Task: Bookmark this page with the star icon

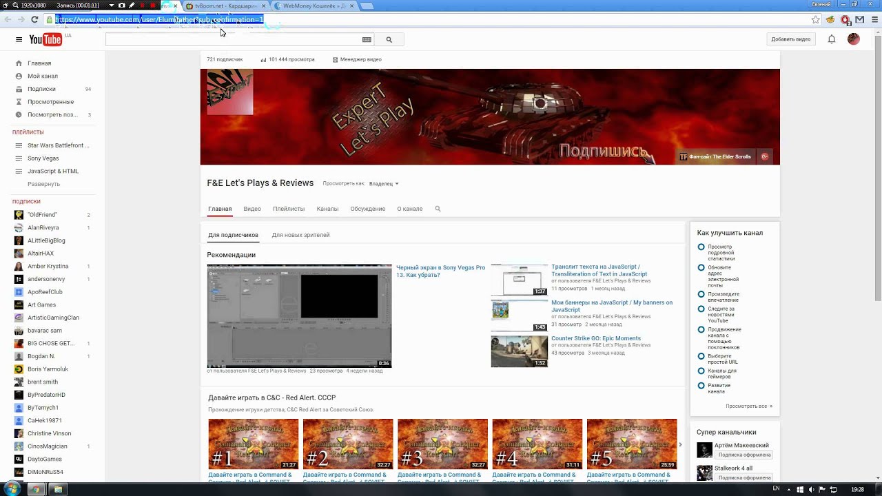Action: (x=816, y=19)
